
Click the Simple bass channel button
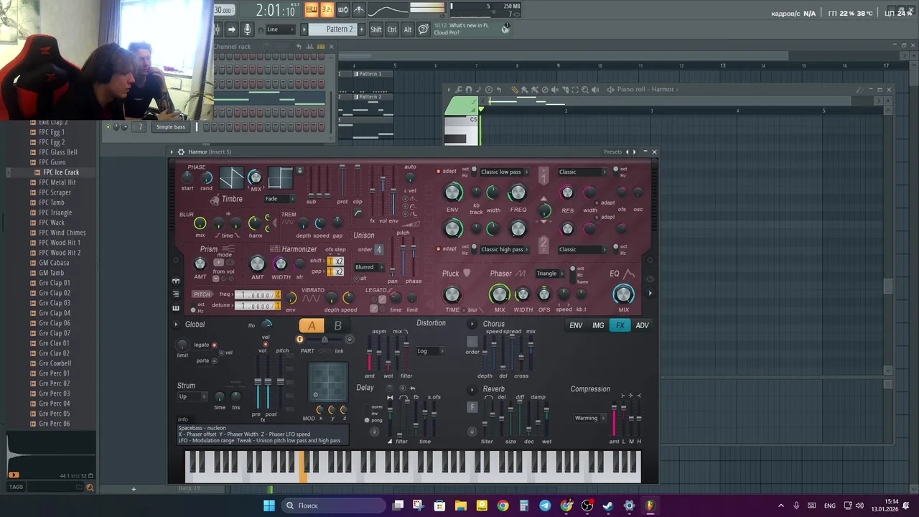171,127
